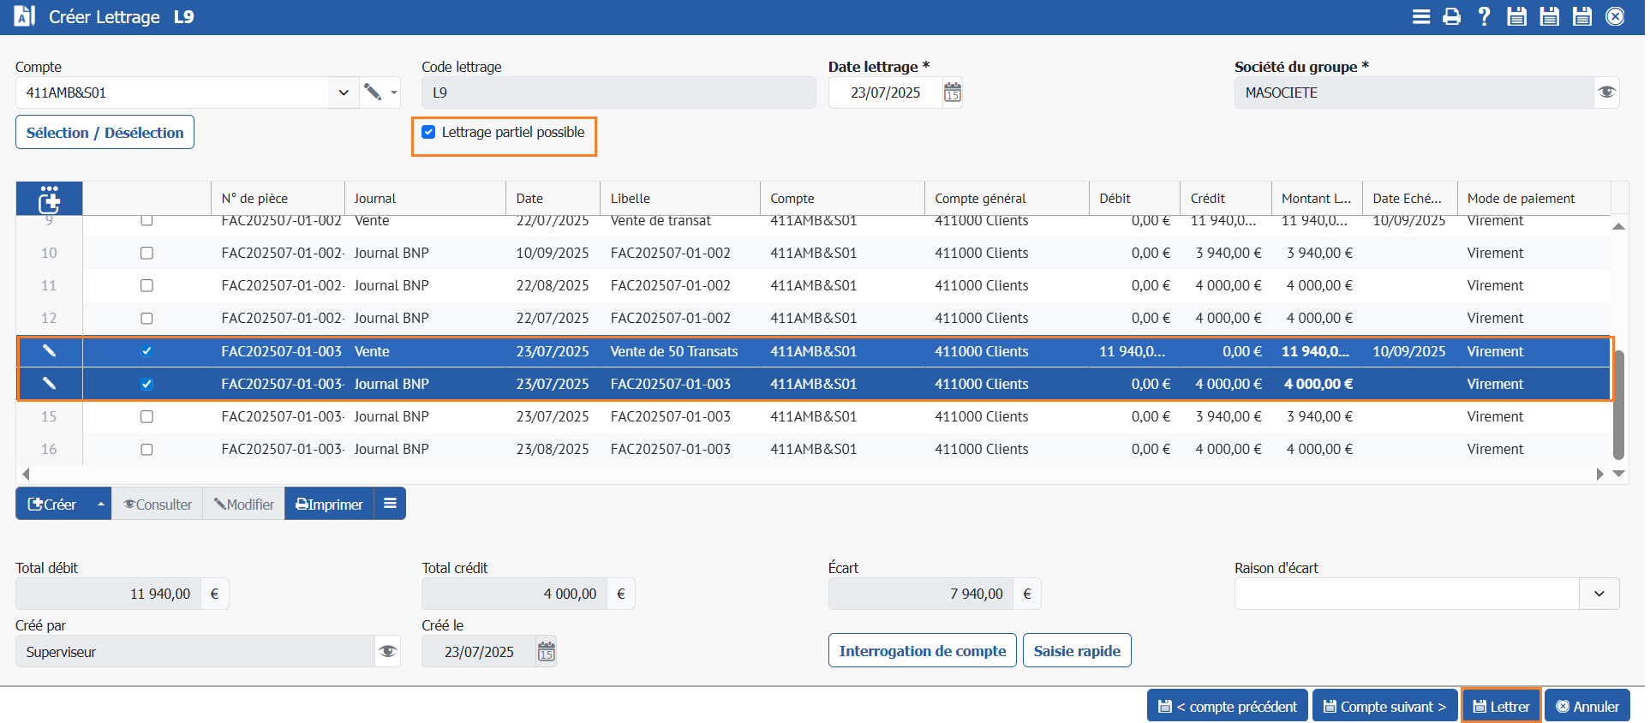The width and height of the screenshot is (1650, 723).
Task: Open the hamburger menu in the title bar
Action: click(1420, 17)
